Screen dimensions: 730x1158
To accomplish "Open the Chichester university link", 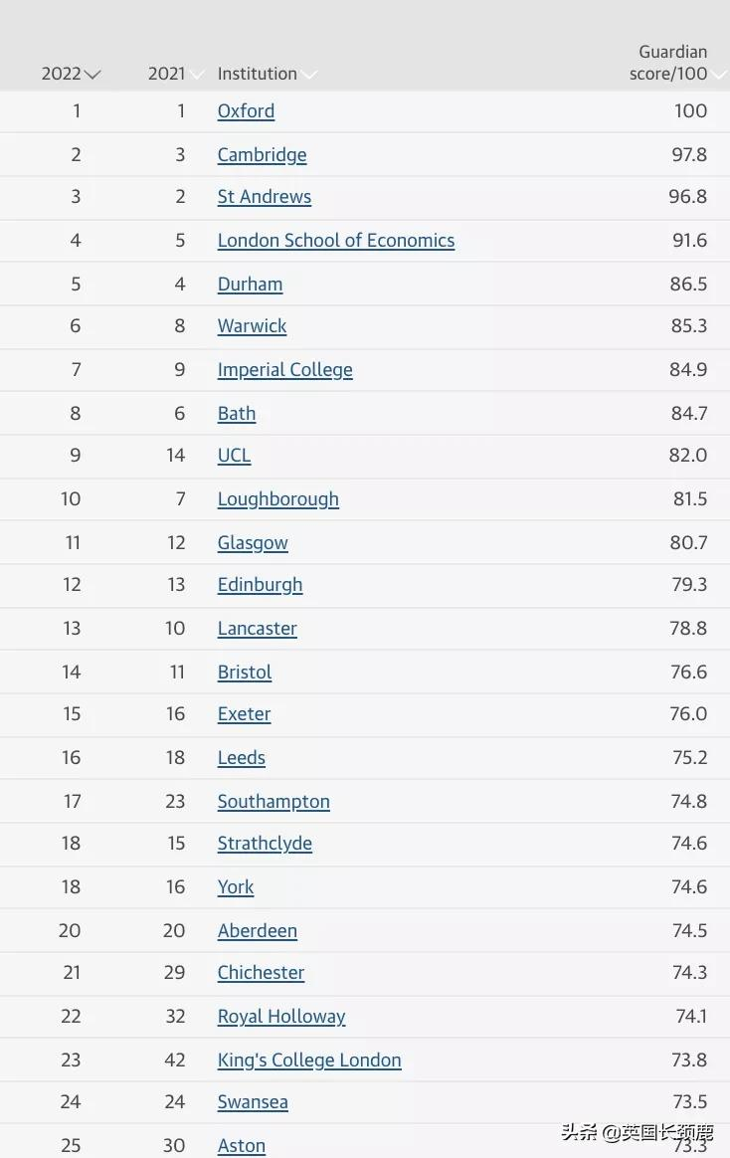I will 261,972.
